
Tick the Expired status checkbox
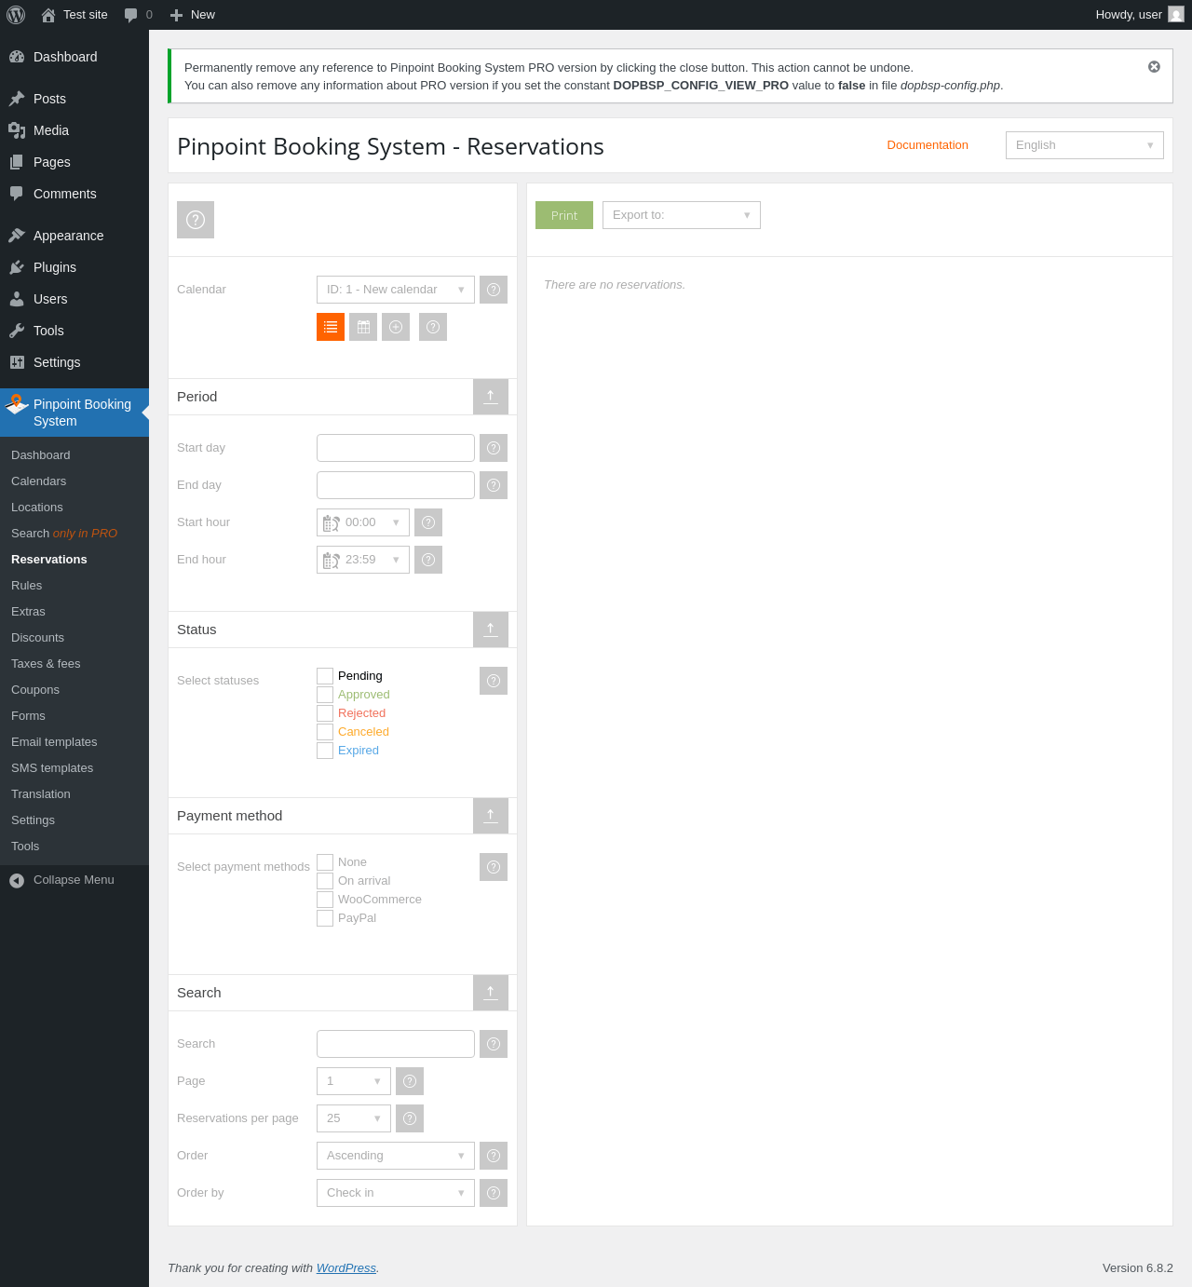point(325,751)
